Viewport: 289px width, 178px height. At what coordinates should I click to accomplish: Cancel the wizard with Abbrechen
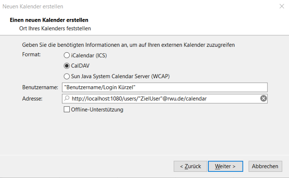pos(265,166)
